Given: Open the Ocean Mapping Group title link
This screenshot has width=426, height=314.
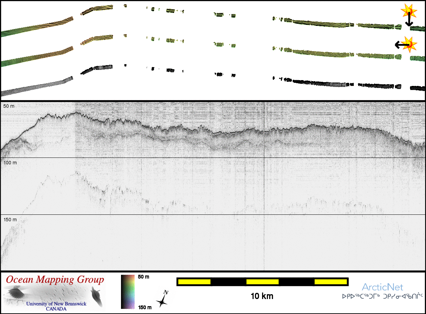Looking at the screenshot, I should (55, 280).
